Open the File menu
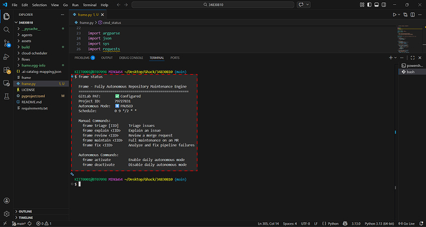This screenshot has width=426, height=227. click(15, 5)
